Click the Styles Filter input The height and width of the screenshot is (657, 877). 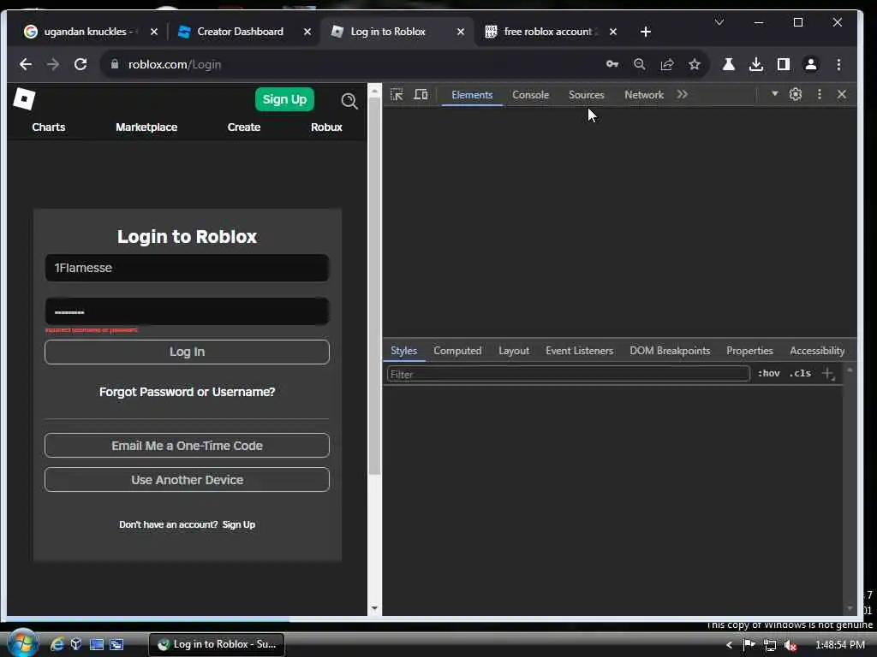tap(568, 374)
